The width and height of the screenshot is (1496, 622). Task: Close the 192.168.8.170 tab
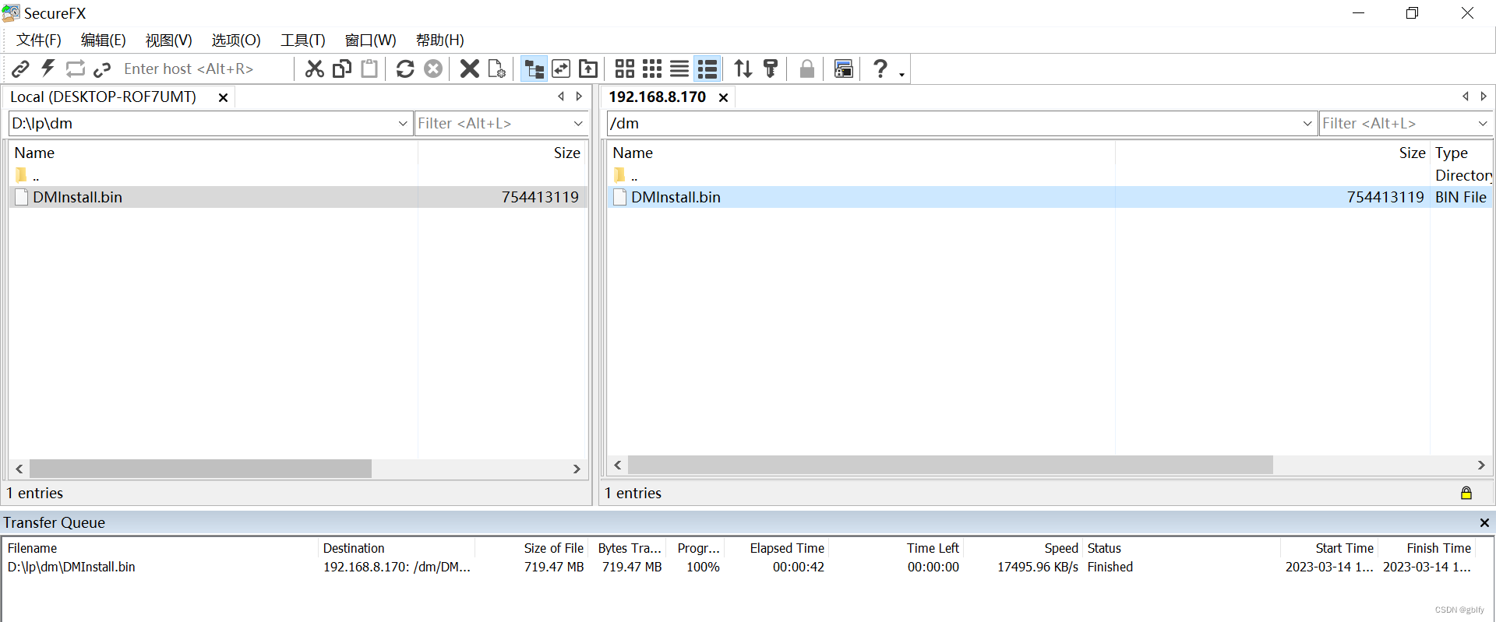coord(723,97)
